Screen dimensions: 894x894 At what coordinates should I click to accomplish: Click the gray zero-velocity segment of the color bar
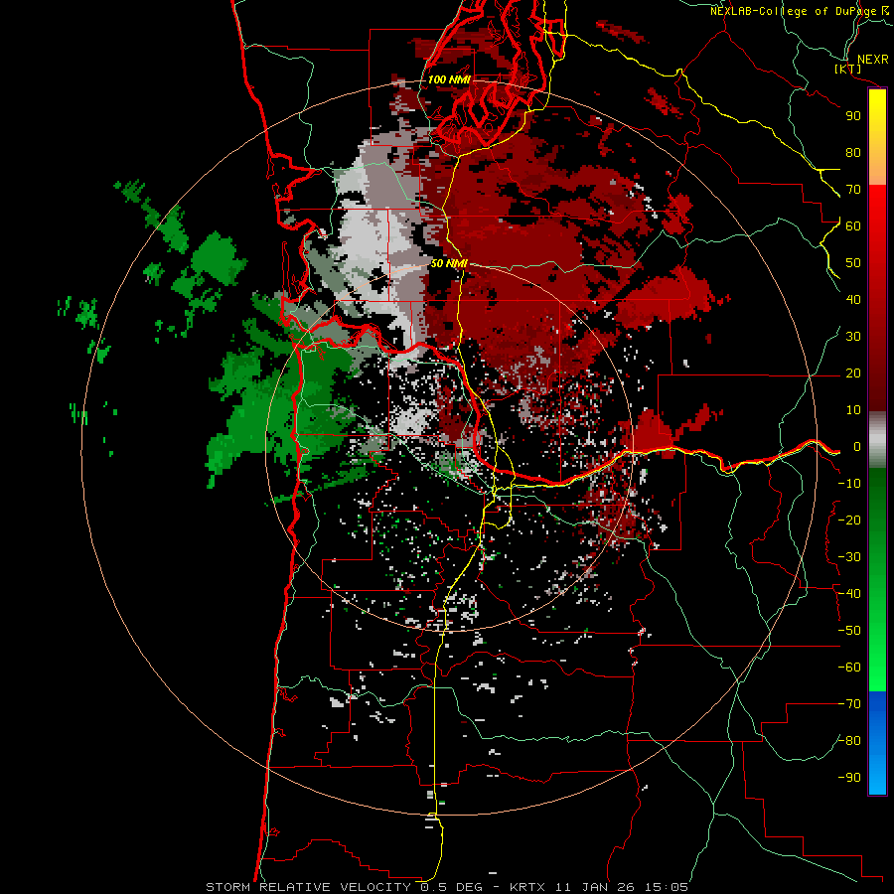[877, 439]
